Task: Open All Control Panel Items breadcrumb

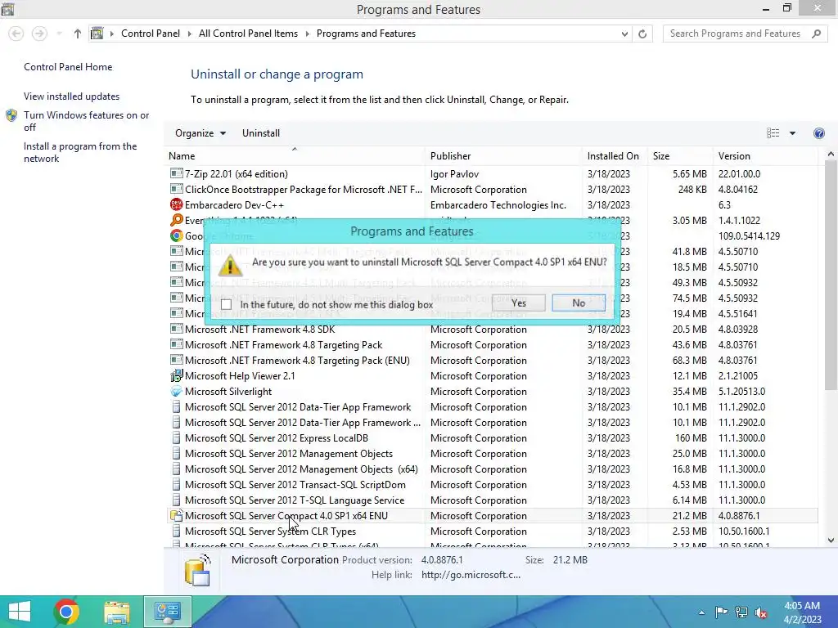Action: 248,34
